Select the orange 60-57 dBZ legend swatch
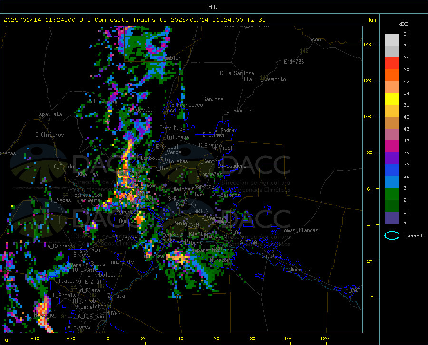428x345 pixels. click(392, 75)
